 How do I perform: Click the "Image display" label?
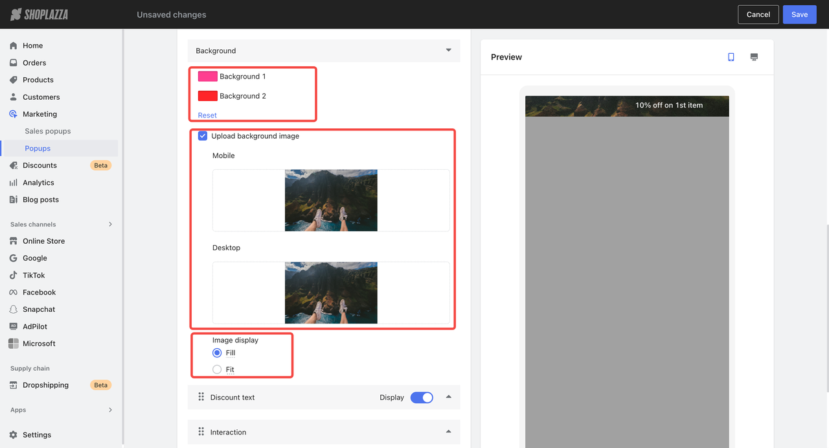pyautogui.click(x=235, y=340)
